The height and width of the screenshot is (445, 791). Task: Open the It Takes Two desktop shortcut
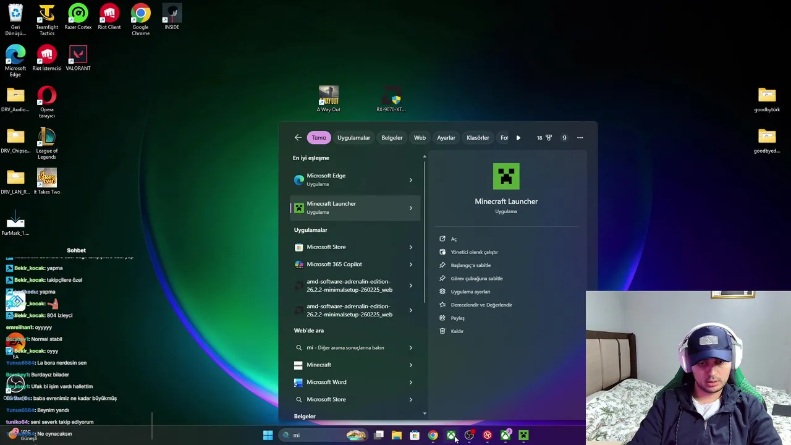pyautogui.click(x=47, y=182)
